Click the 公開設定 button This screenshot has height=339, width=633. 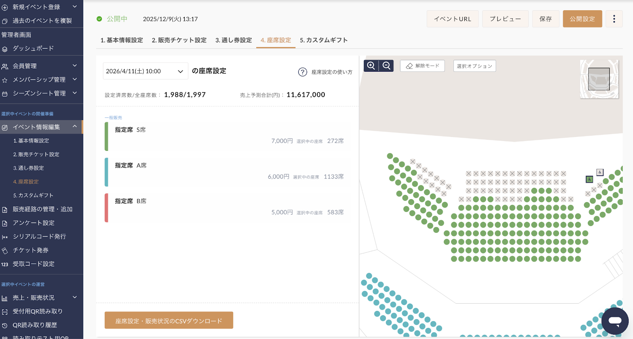582,19
